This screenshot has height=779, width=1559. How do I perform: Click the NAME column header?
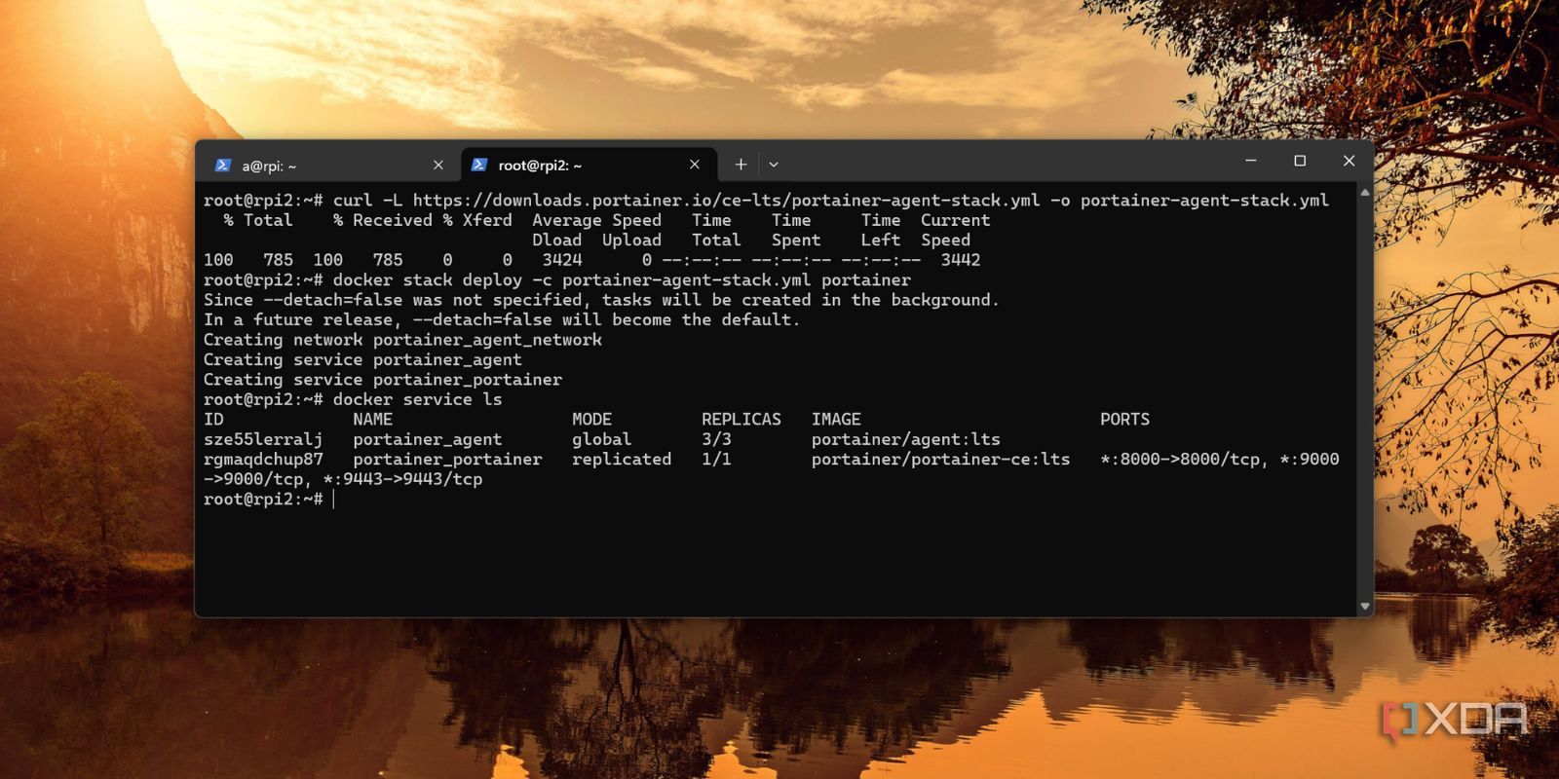(x=373, y=420)
